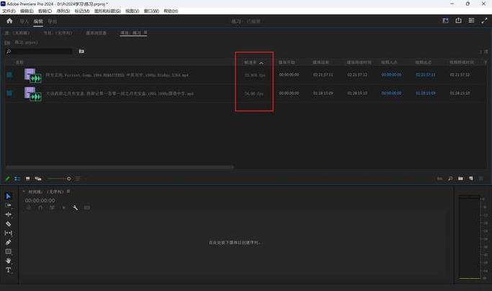This screenshot has height=291, width=492.
Task: Switch to 编辑 workspace tab
Action: click(38, 22)
